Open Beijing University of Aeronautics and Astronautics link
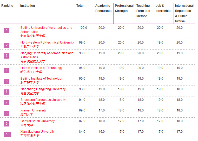Screen dimensions: 198x141 tap(46, 28)
